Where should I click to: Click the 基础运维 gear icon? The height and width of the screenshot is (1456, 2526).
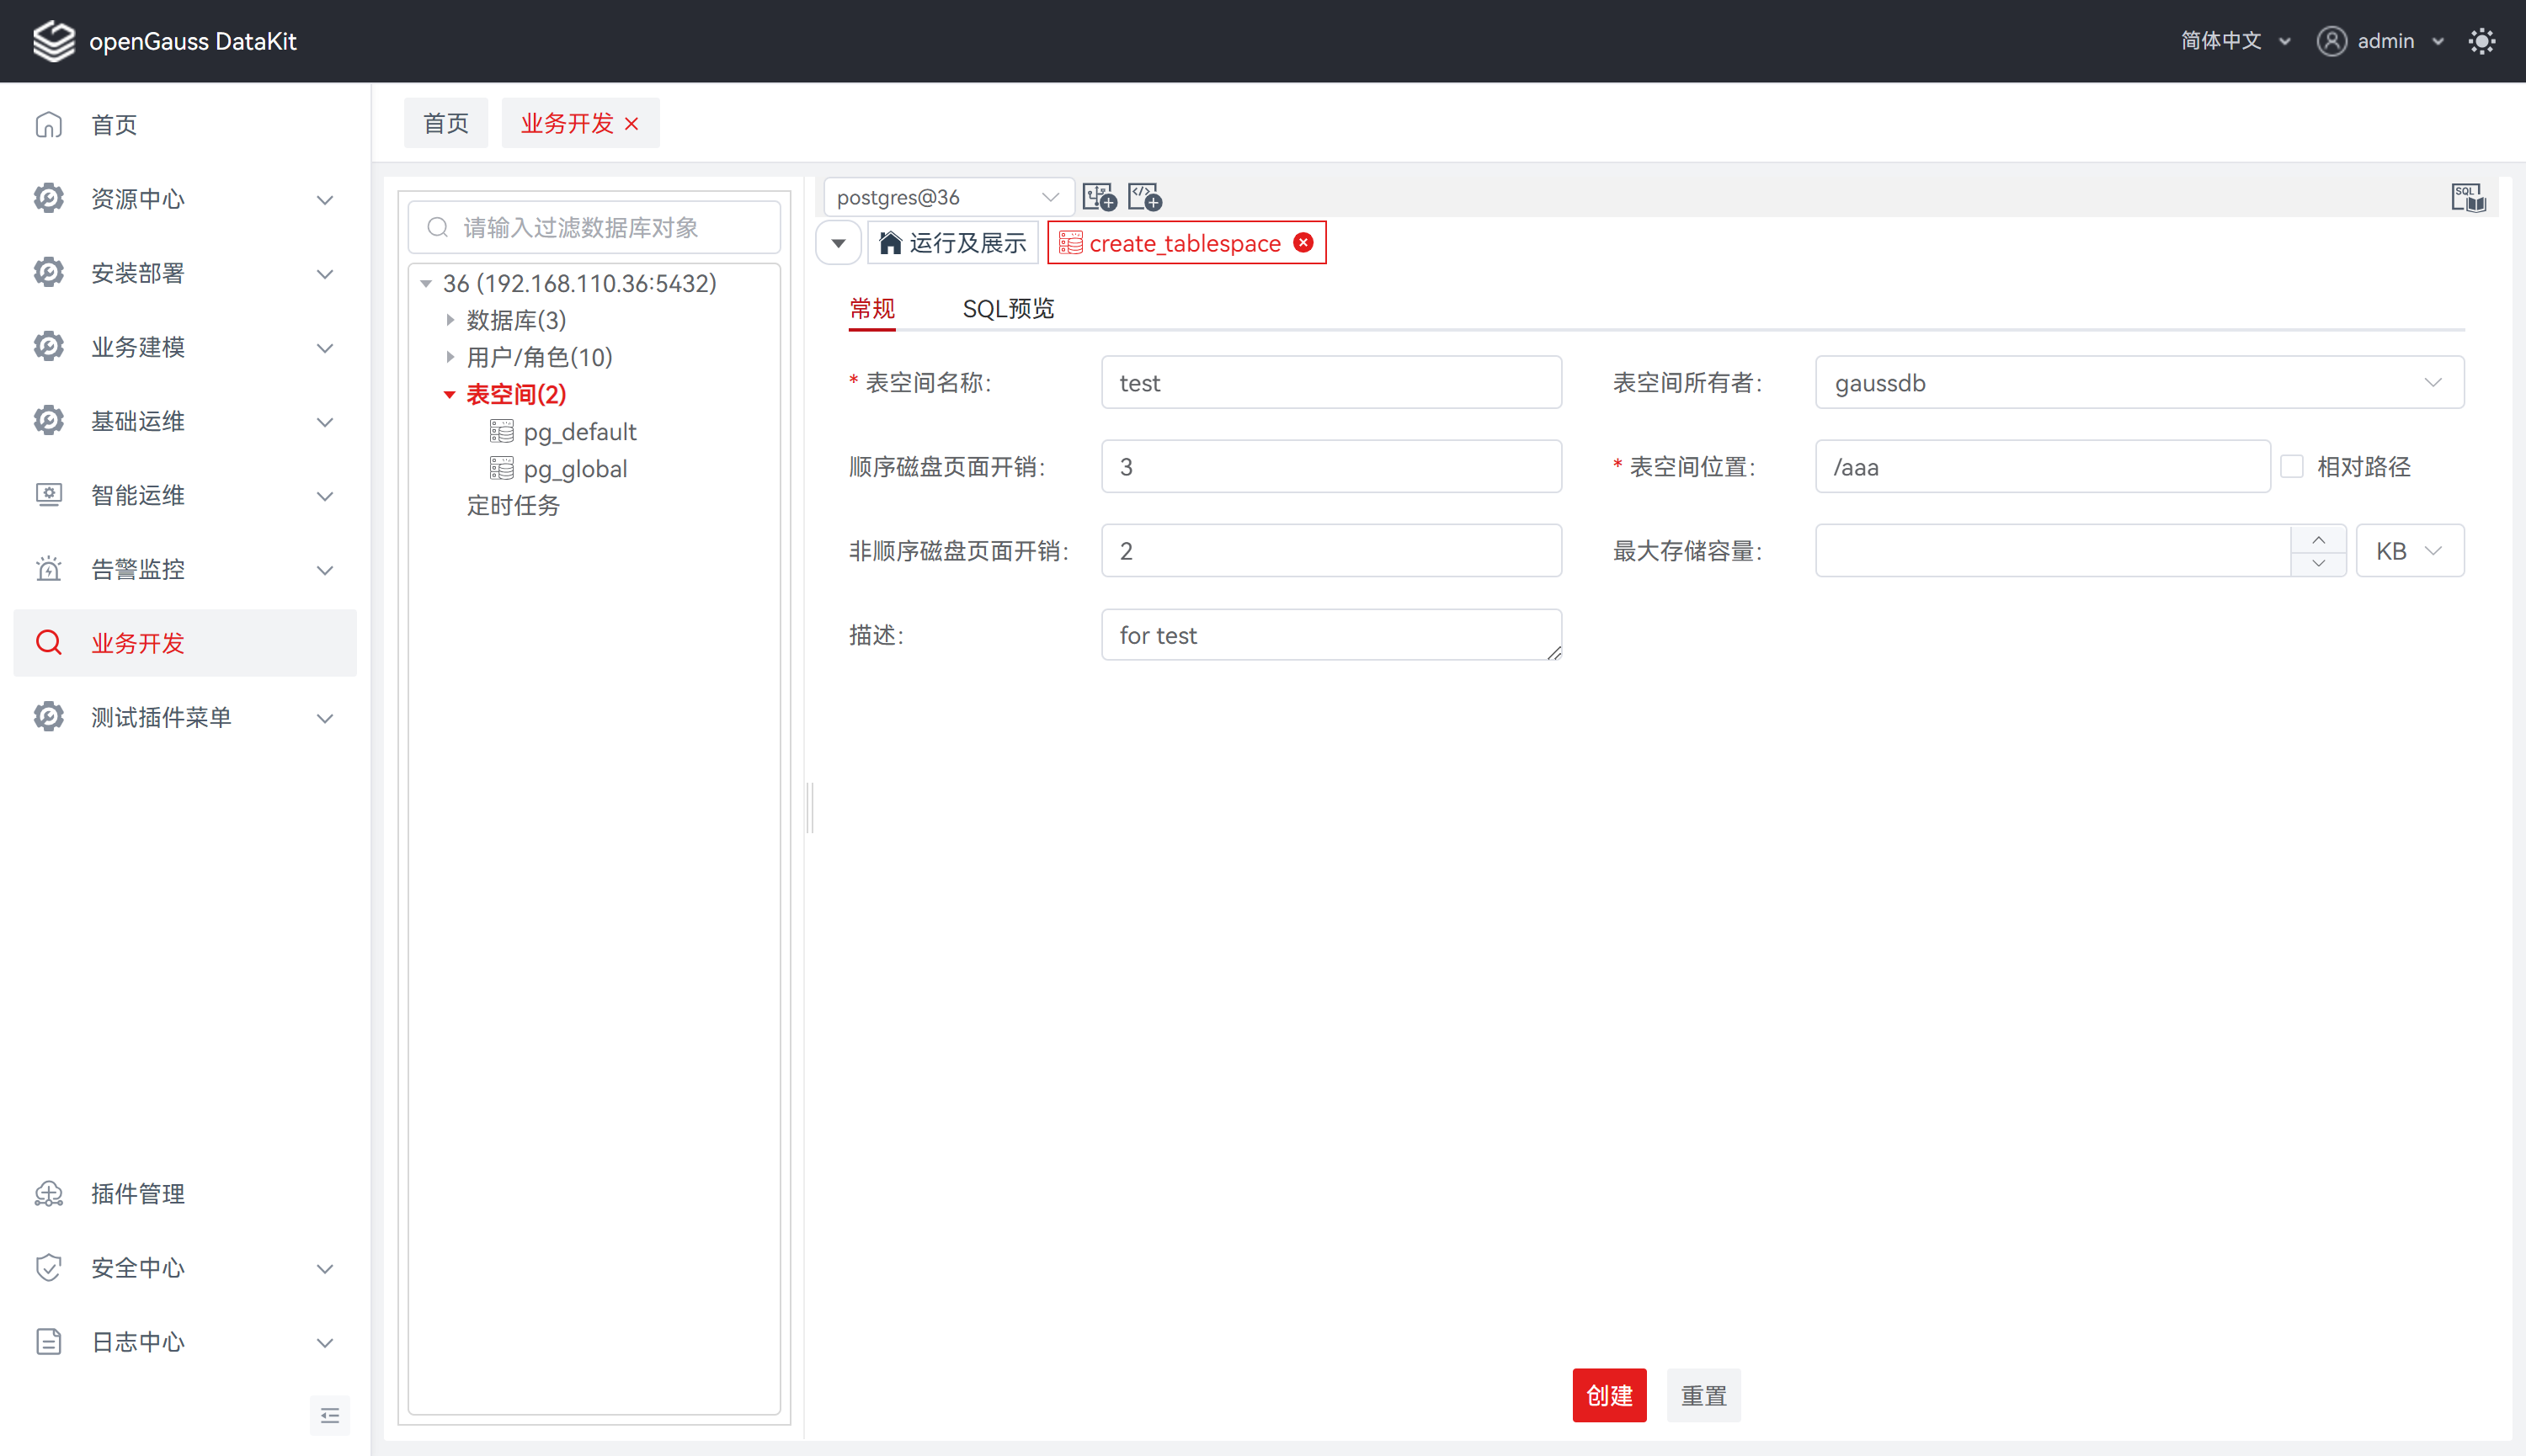tap(49, 420)
